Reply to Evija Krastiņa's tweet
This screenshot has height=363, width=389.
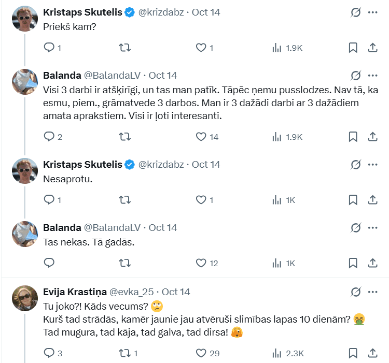tap(49, 353)
